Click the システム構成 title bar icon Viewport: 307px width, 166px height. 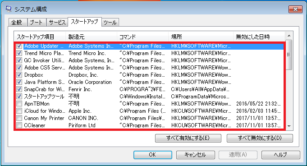click(x=9, y=9)
